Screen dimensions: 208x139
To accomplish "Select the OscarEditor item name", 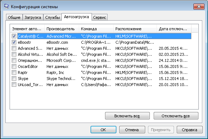I will (28, 66).
